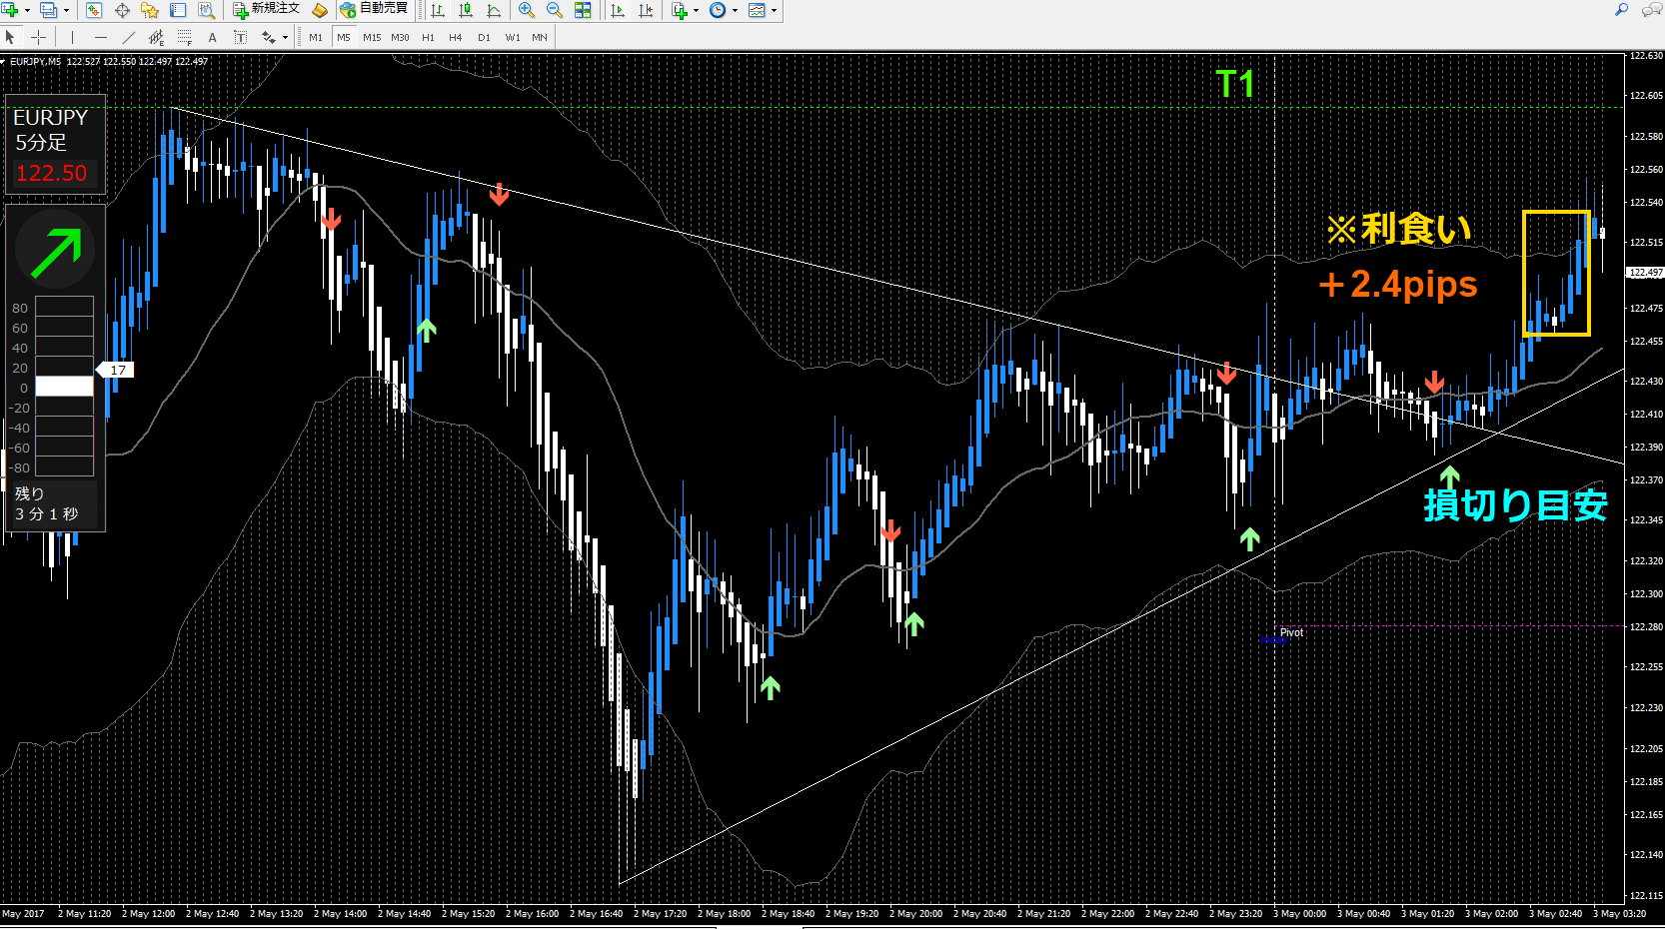Screen dimensions: 1665x929
Task: Zoom in on the chart
Action: click(526, 10)
